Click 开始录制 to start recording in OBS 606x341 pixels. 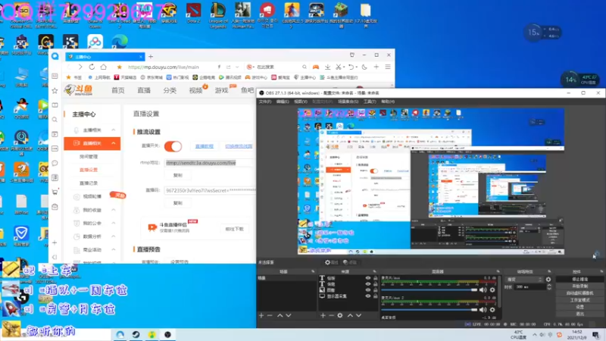pos(579,286)
